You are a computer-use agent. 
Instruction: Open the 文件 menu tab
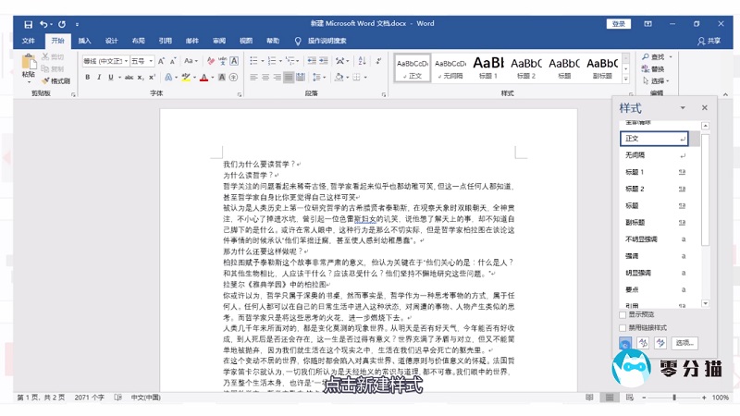[x=28, y=41]
